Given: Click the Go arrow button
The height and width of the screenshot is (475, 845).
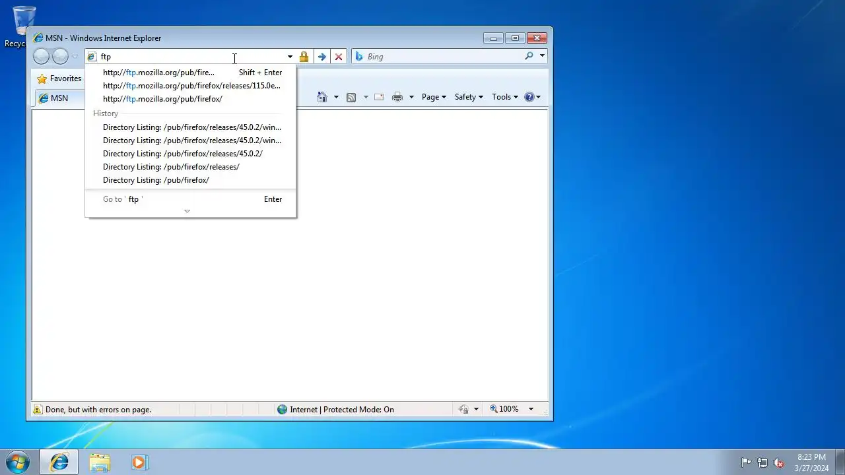Looking at the screenshot, I should click(321, 57).
